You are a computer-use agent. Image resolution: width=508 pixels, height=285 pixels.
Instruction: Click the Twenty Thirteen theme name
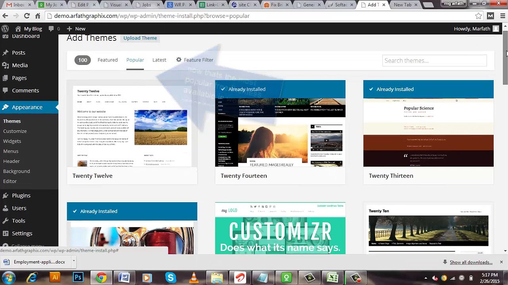(x=391, y=176)
